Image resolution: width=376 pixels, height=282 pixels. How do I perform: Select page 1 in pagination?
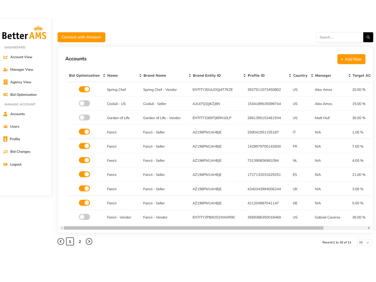70,241
